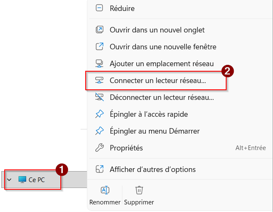Click the open in new window icon
The height and width of the screenshot is (212, 273).
click(x=100, y=46)
